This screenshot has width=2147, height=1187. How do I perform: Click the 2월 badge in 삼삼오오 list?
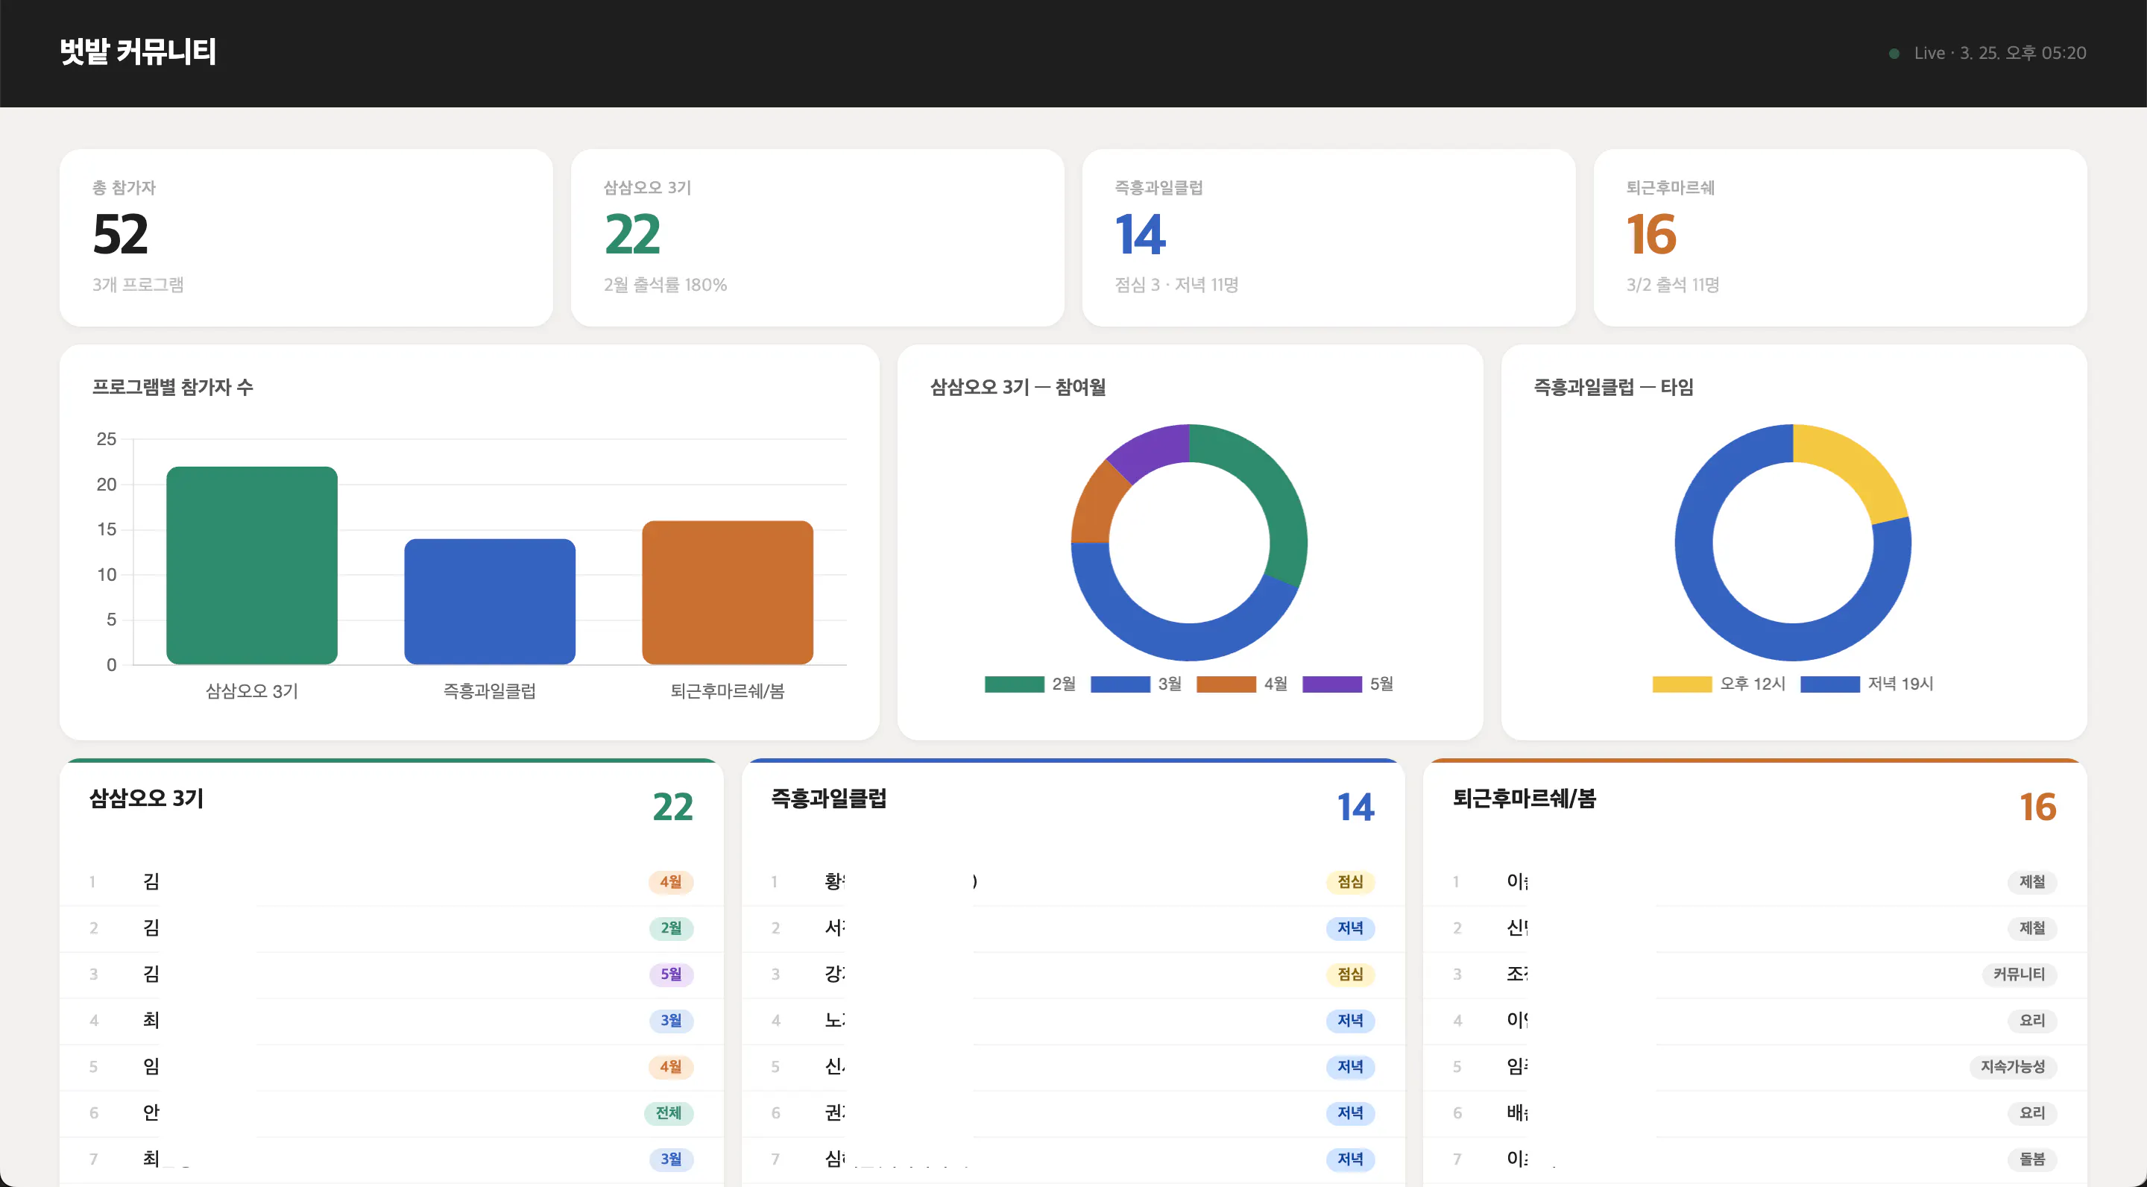pos(670,928)
